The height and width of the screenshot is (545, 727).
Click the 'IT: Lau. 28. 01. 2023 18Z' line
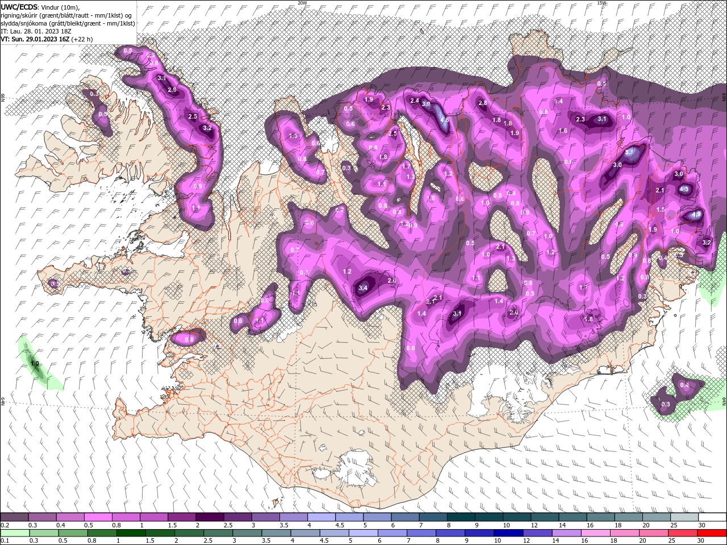(x=35, y=31)
